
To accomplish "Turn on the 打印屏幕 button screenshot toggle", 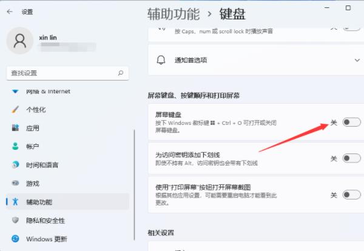I will (351, 195).
